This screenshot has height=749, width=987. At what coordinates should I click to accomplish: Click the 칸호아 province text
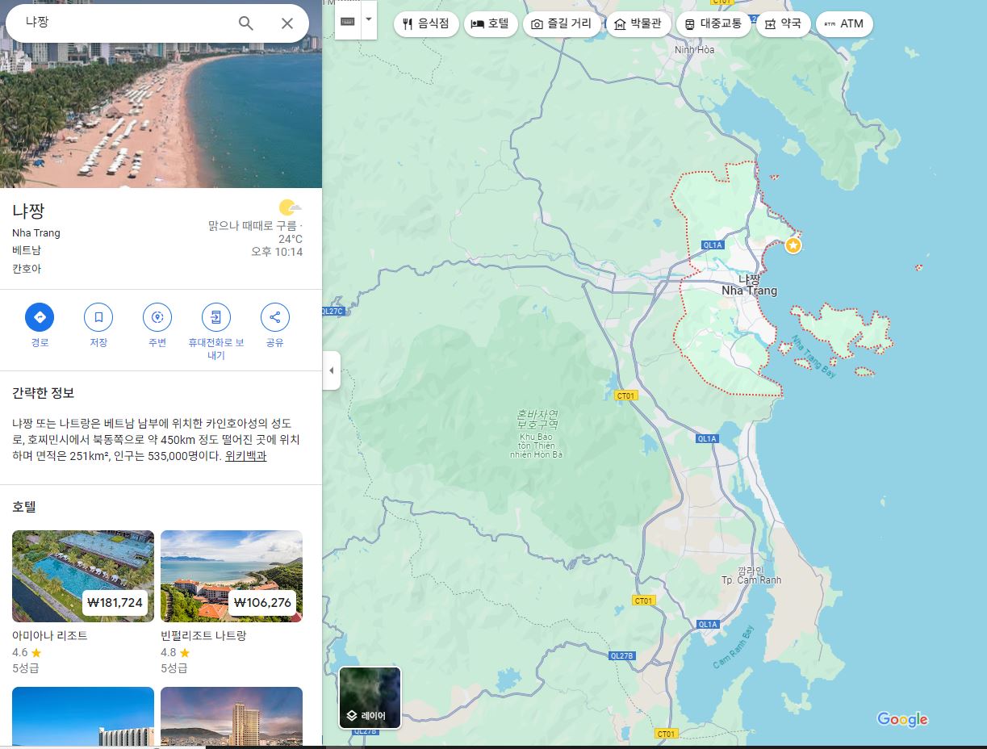pyautogui.click(x=27, y=269)
